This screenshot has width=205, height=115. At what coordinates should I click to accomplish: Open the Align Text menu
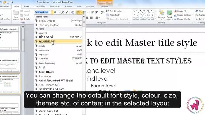tap(113, 15)
